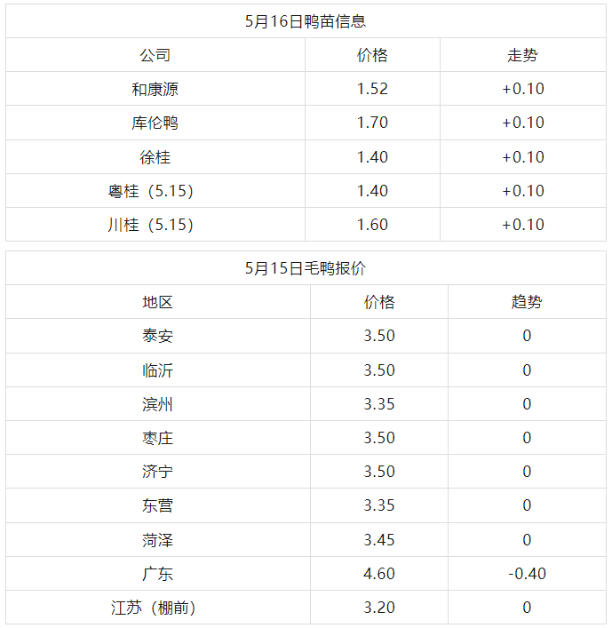
Task: Select the 1.70 price value
Action: click(372, 123)
